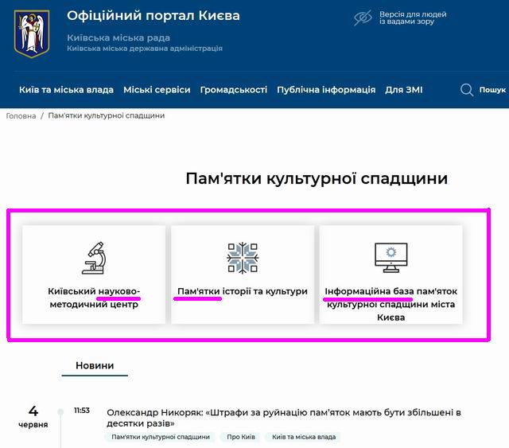Open "Пам'ятки історії та культури" link
Viewport: 509px width, 448px height.
(243, 291)
